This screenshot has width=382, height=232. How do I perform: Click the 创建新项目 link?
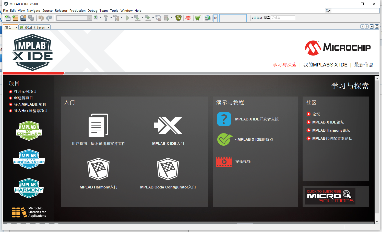[x=23, y=98]
